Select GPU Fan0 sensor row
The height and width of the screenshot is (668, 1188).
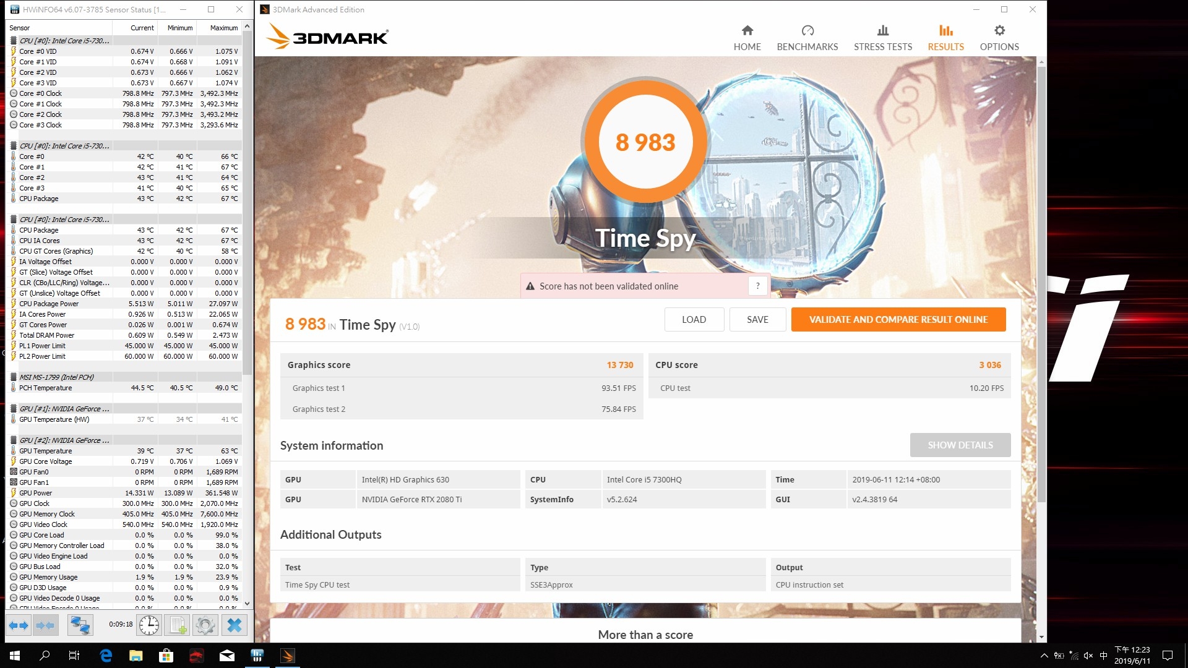[124, 472]
